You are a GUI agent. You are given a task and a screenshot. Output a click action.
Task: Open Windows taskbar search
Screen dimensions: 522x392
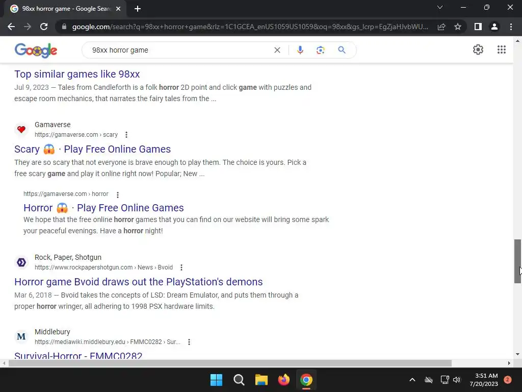239,380
